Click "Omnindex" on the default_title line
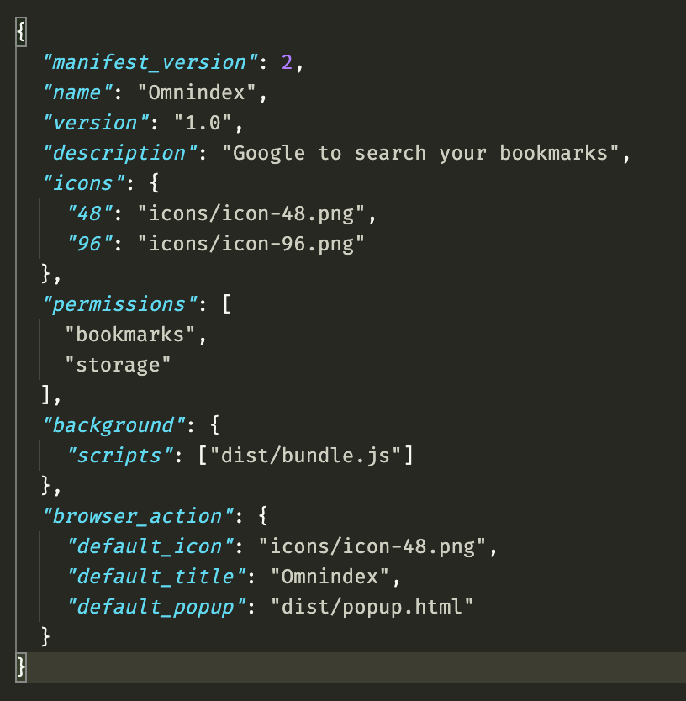 point(330,577)
